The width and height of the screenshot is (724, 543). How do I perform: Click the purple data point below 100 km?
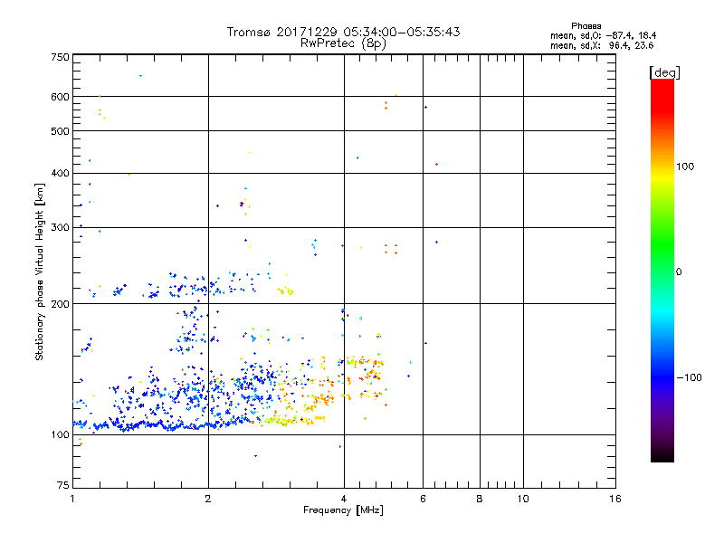(255, 456)
